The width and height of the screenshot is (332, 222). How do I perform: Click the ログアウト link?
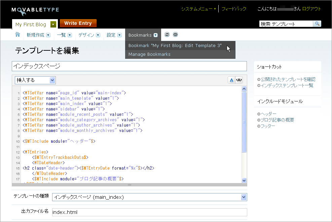311,9
